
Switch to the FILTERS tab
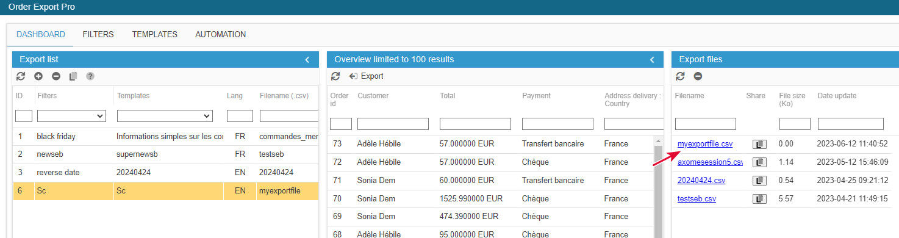coord(98,34)
